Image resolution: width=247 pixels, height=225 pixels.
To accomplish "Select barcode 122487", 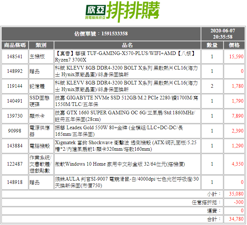I will coord(15,164).
